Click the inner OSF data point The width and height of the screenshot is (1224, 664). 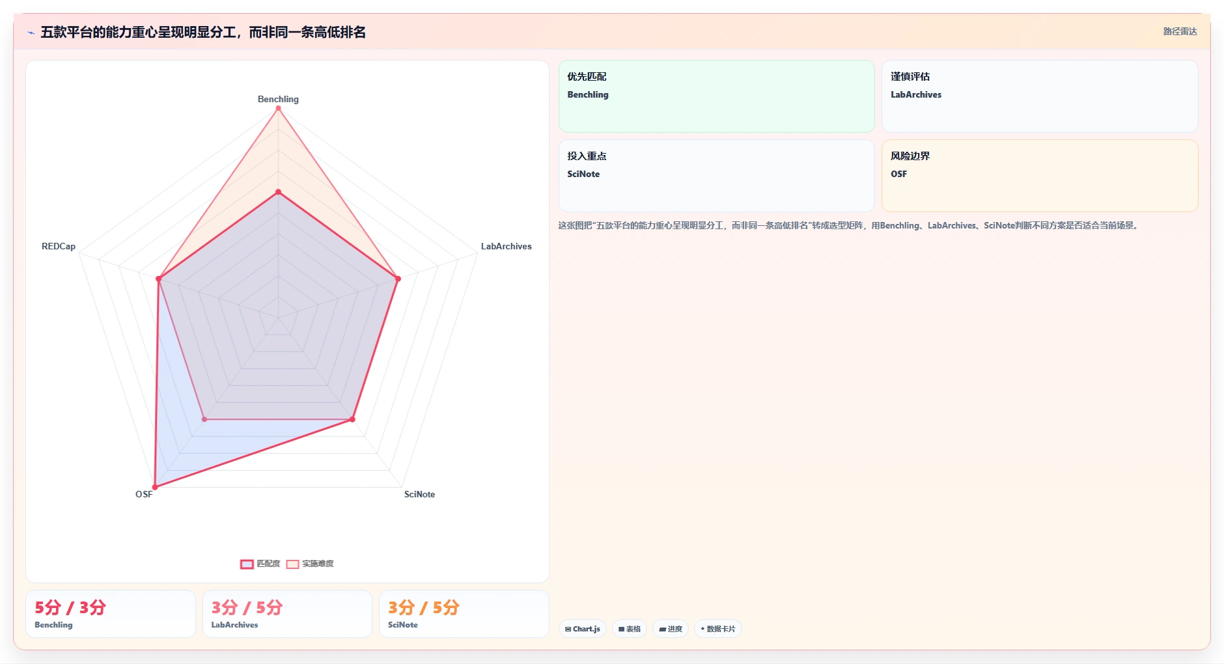[204, 419]
